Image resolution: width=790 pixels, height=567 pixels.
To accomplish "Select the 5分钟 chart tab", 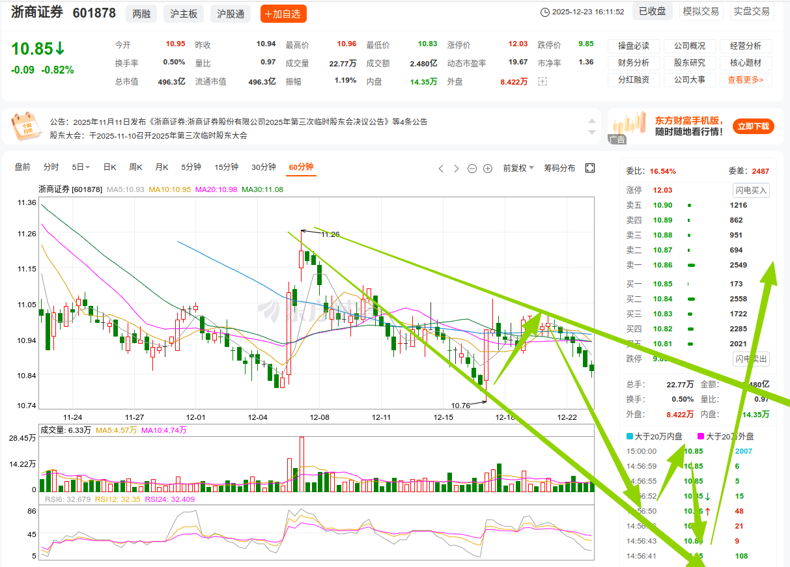I will [x=191, y=167].
